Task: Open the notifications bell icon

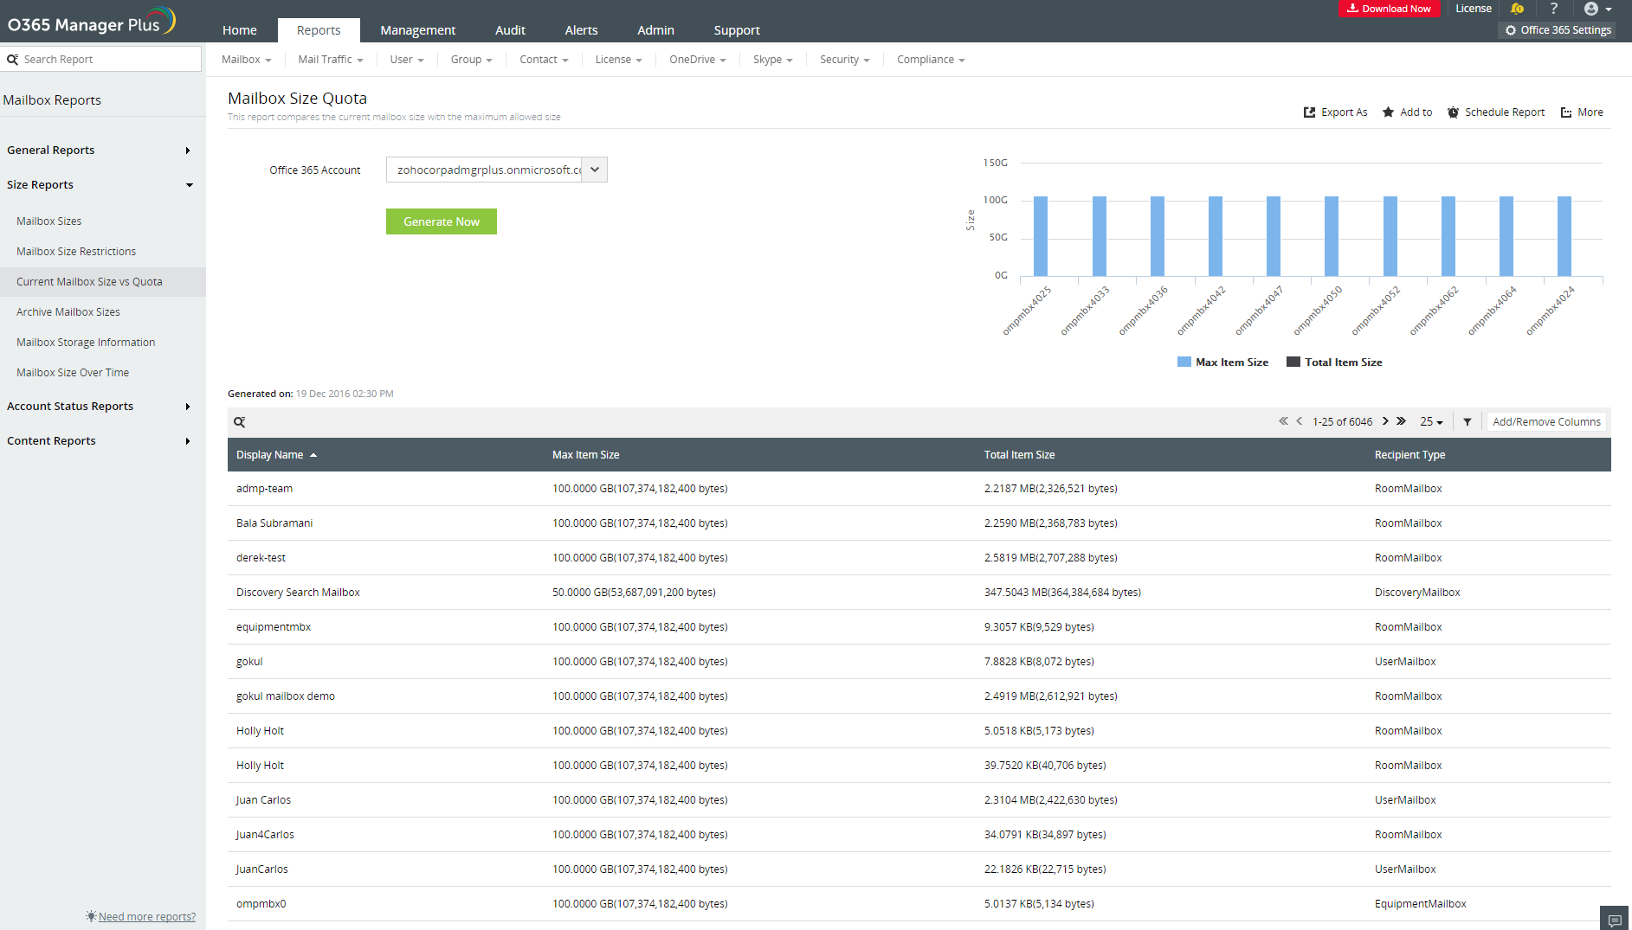Action: click(x=1517, y=10)
